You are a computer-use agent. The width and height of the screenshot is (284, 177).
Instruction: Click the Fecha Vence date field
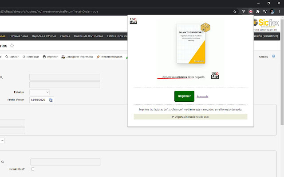coord(38,100)
